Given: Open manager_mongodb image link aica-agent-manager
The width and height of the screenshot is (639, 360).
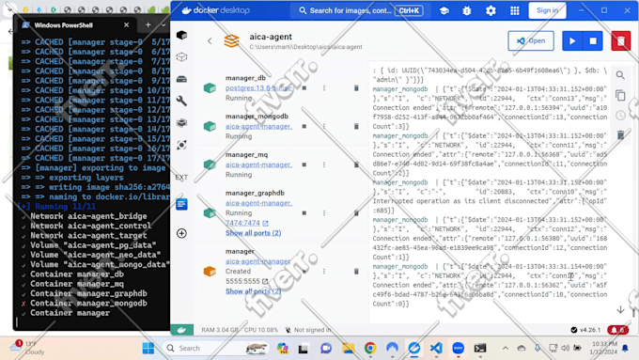Looking at the screenshot, I should pyautogui.click(x=258, y=126).
